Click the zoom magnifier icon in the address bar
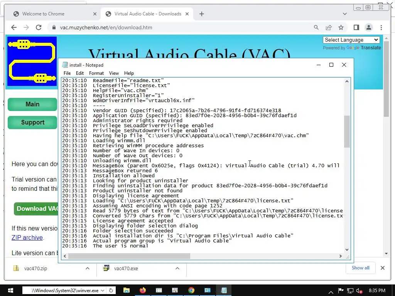The height and width of the screenshot is (296, 395). point(316,27)
